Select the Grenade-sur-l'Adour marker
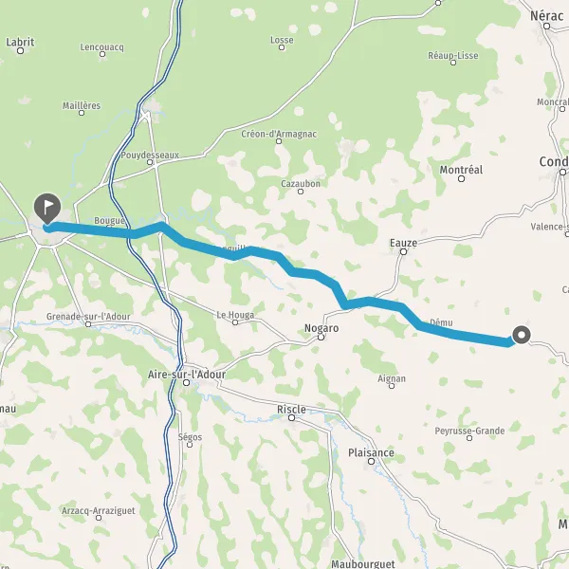 [x=88, y=324]
